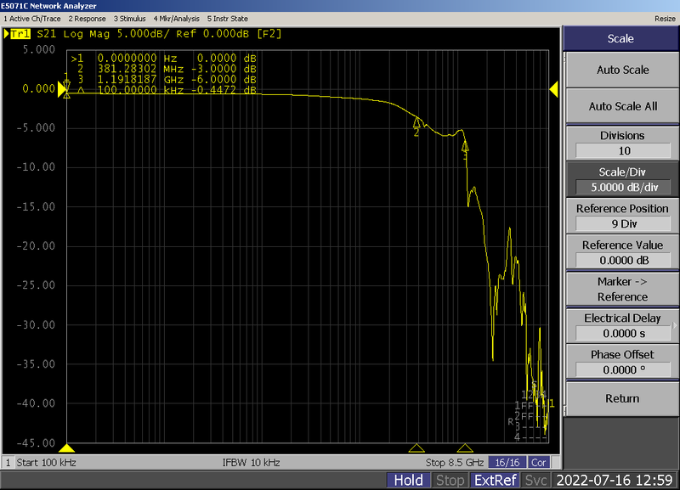Open the Response menu

coord(88,19)
